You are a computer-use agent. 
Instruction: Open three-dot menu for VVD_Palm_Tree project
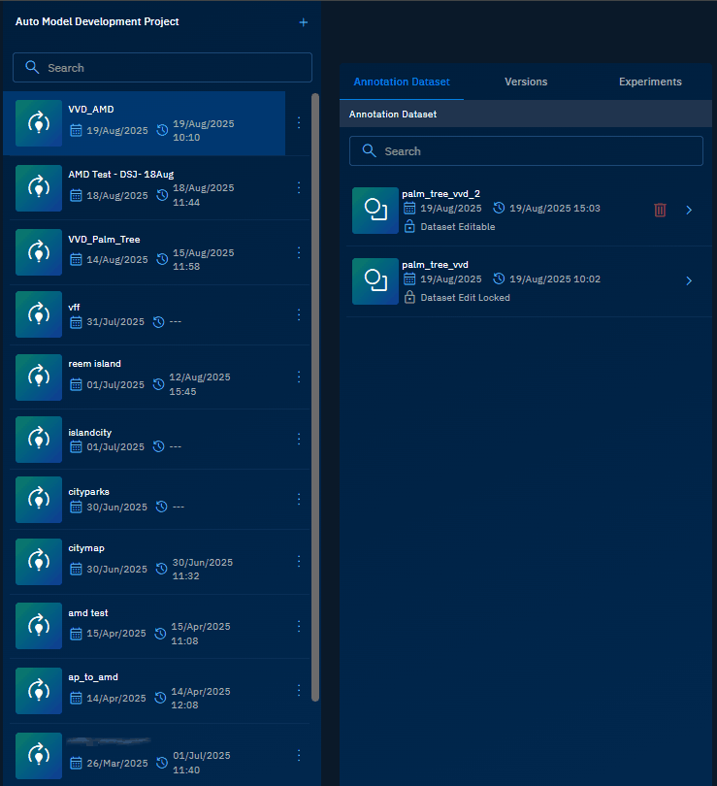299,252
